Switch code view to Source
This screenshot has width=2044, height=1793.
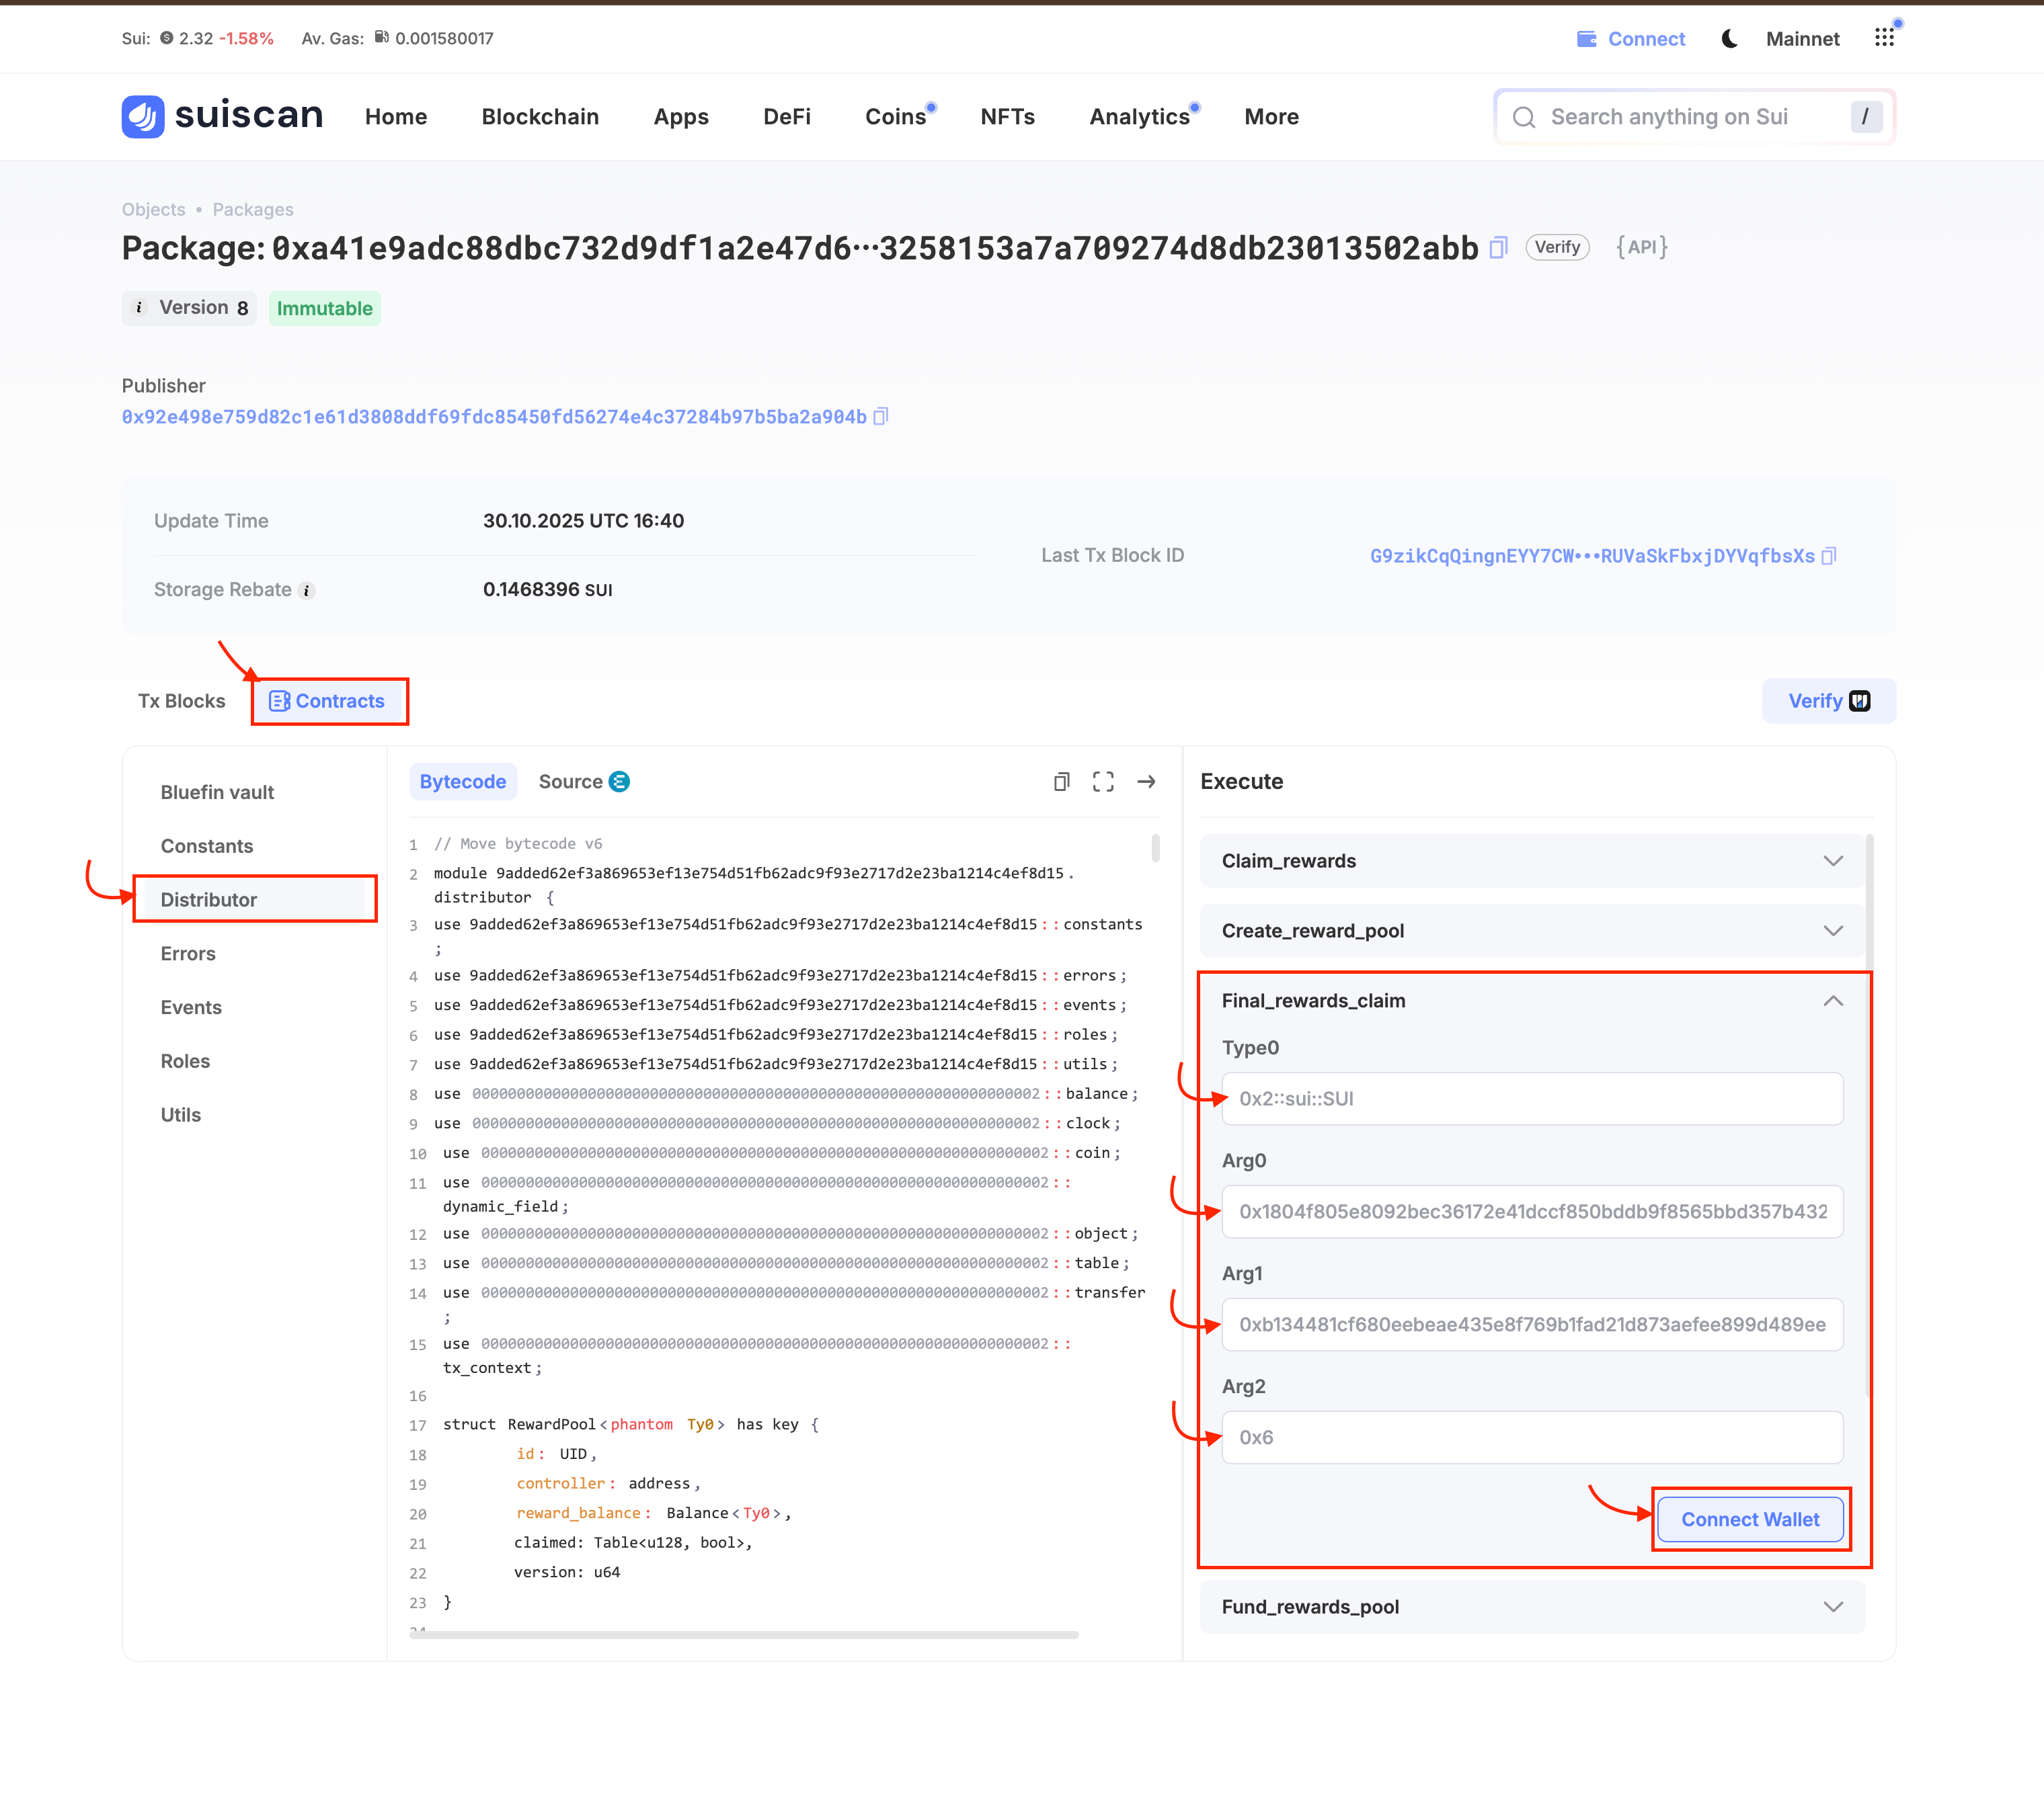pyautogui.click(x=583, y=782)
